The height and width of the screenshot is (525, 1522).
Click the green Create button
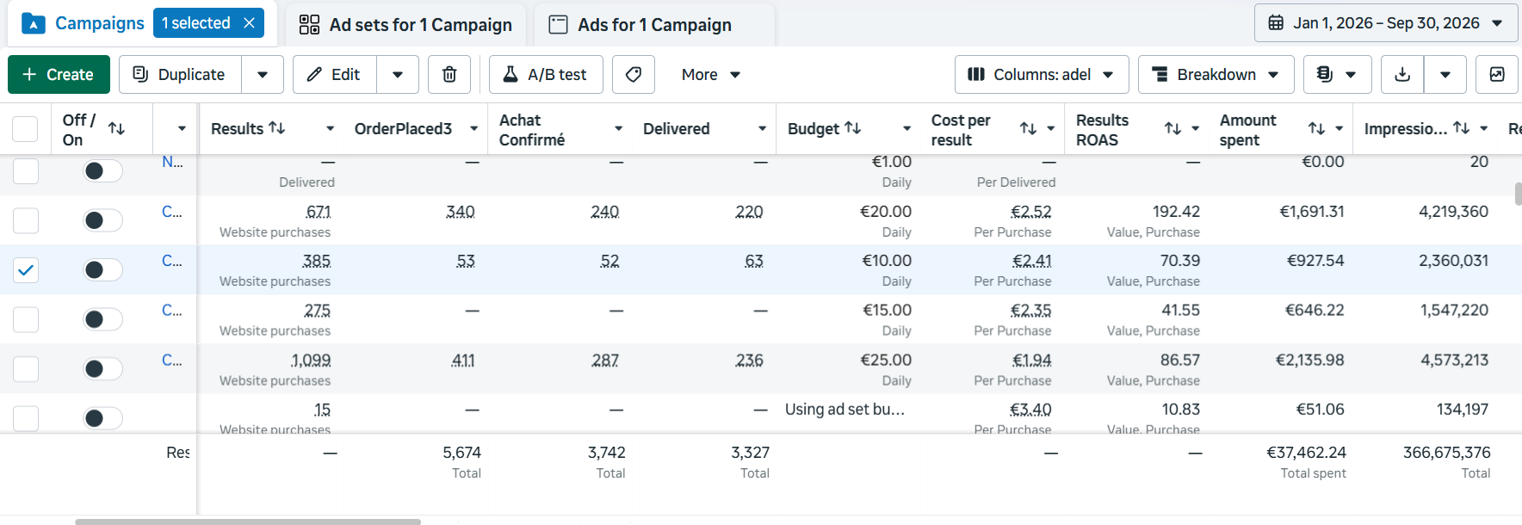[59, 75]
